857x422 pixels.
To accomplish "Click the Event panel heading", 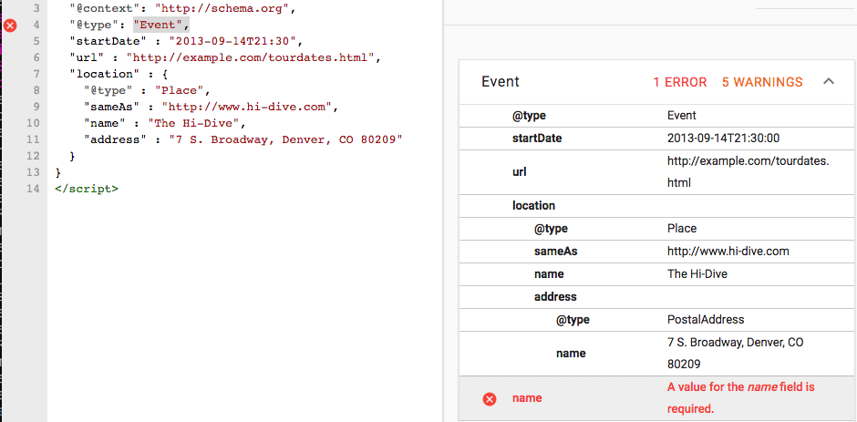I will coord(501,82).
